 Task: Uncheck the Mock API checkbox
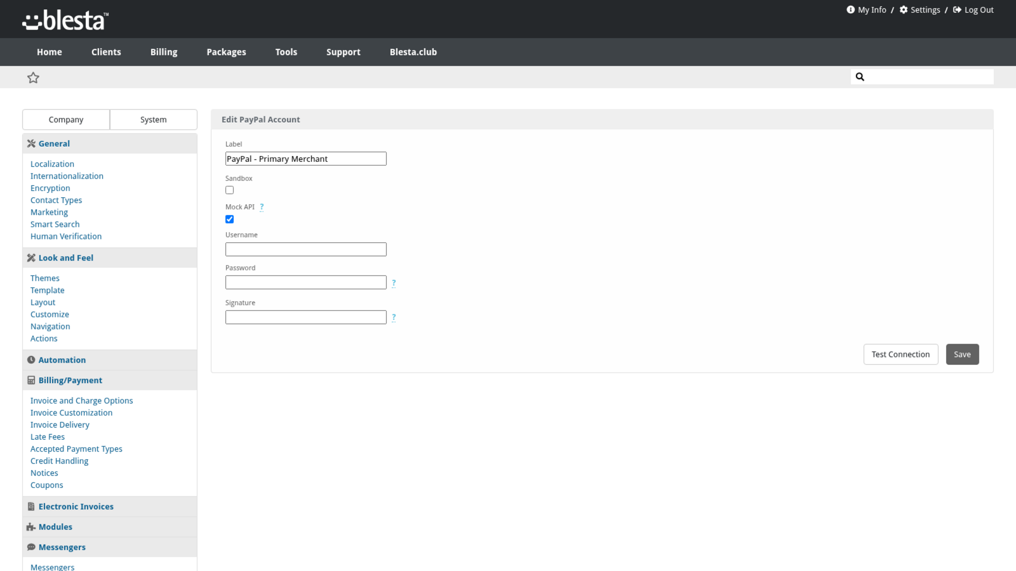point(230,219)
